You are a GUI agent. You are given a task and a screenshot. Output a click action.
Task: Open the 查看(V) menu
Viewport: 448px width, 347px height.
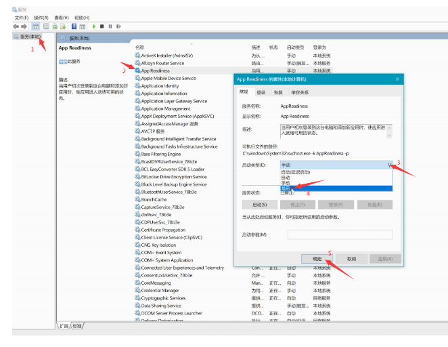(x=62, y=17)
